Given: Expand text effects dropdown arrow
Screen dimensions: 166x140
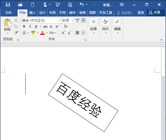Looking at the screenshot, I should click(x=28, y=33).
